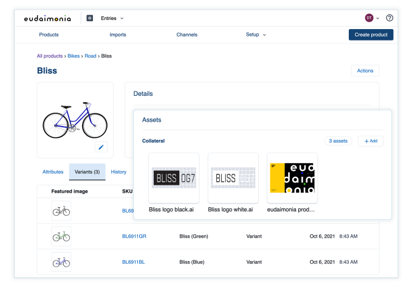Open the Bliss logo white.ai asset

pyautogui.click(x=233, y=178)
